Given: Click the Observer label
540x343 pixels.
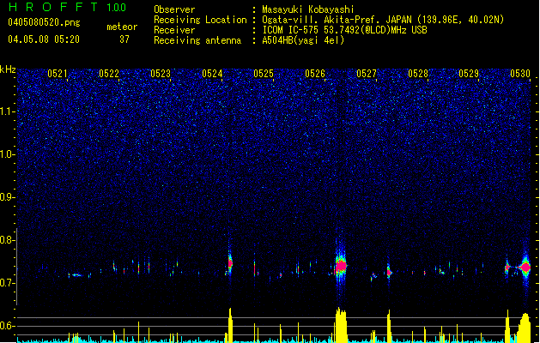Looking at the screenshot, I should (174, 9).
